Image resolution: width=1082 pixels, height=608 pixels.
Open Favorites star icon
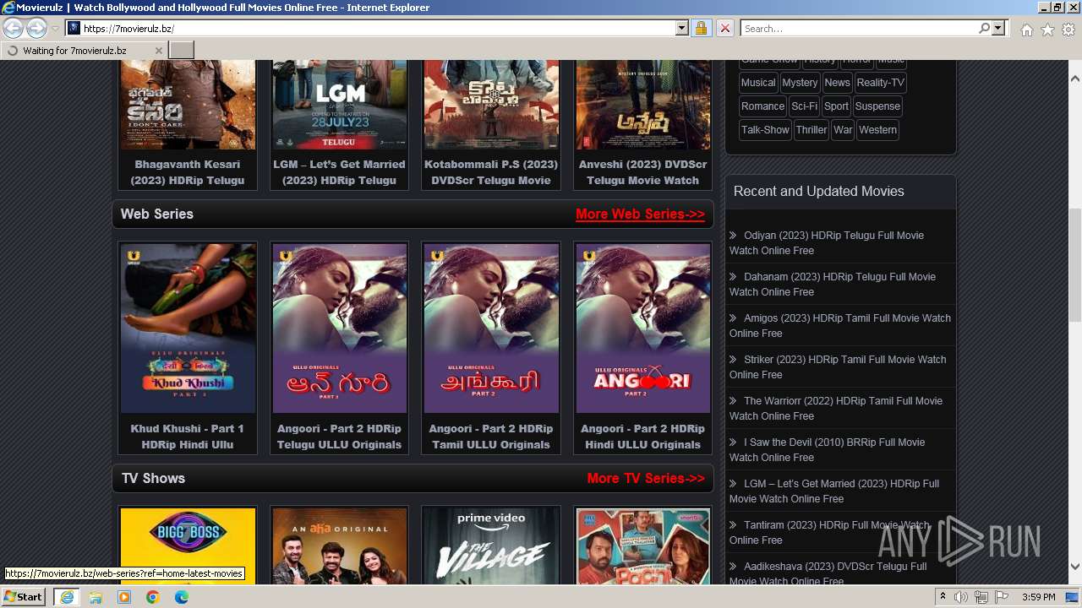(x=1047, y=30)
